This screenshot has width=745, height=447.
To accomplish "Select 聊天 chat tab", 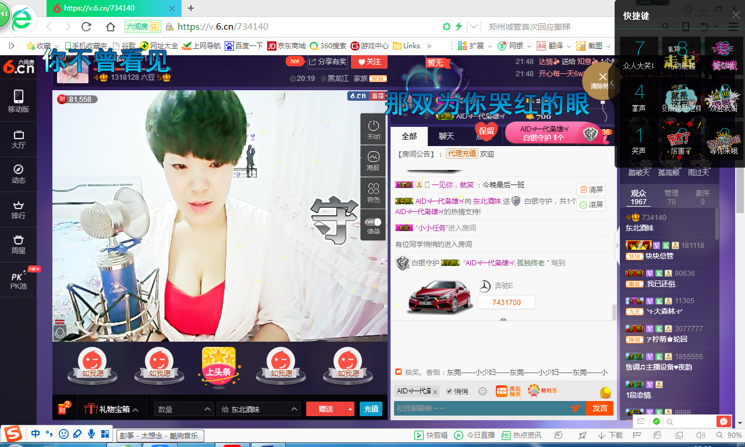I will coord(446,136).
